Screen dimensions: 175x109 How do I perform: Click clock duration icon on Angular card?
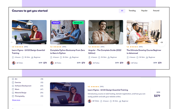(99, 57)
